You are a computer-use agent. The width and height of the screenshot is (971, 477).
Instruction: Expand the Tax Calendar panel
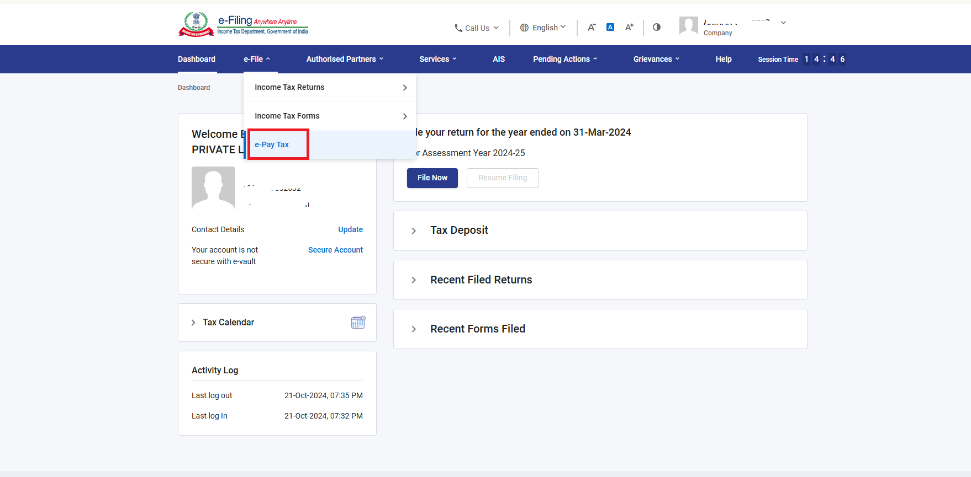click(x=277, y=323)
